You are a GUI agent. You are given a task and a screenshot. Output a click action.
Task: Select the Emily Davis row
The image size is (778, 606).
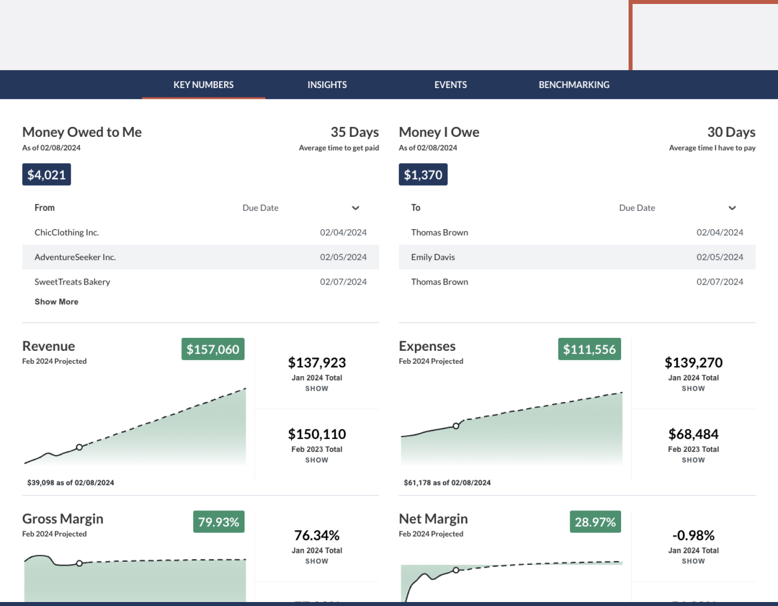[577, 257]
